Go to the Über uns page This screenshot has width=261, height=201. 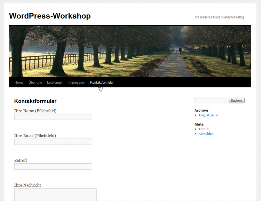(x=35, y=83)
